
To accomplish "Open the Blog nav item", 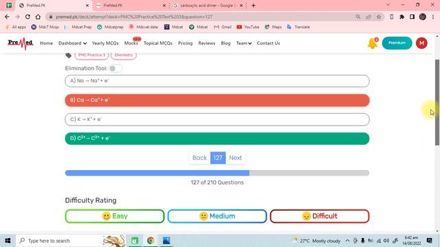I will coord(225,43).
